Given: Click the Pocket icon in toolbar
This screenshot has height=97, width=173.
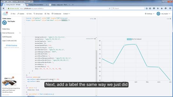Looking at the screenshot, I should (154, 8).
